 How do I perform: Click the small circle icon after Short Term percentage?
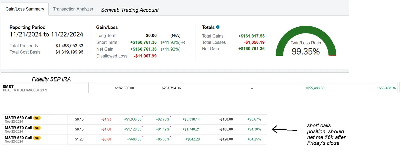click(183, 43)
